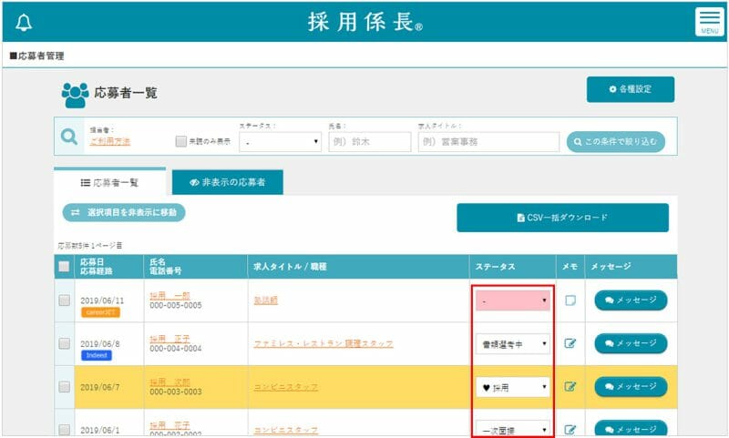Open the ステータス filter dropdown
This screenshot has height=438, width=729.
coord(280,142)
